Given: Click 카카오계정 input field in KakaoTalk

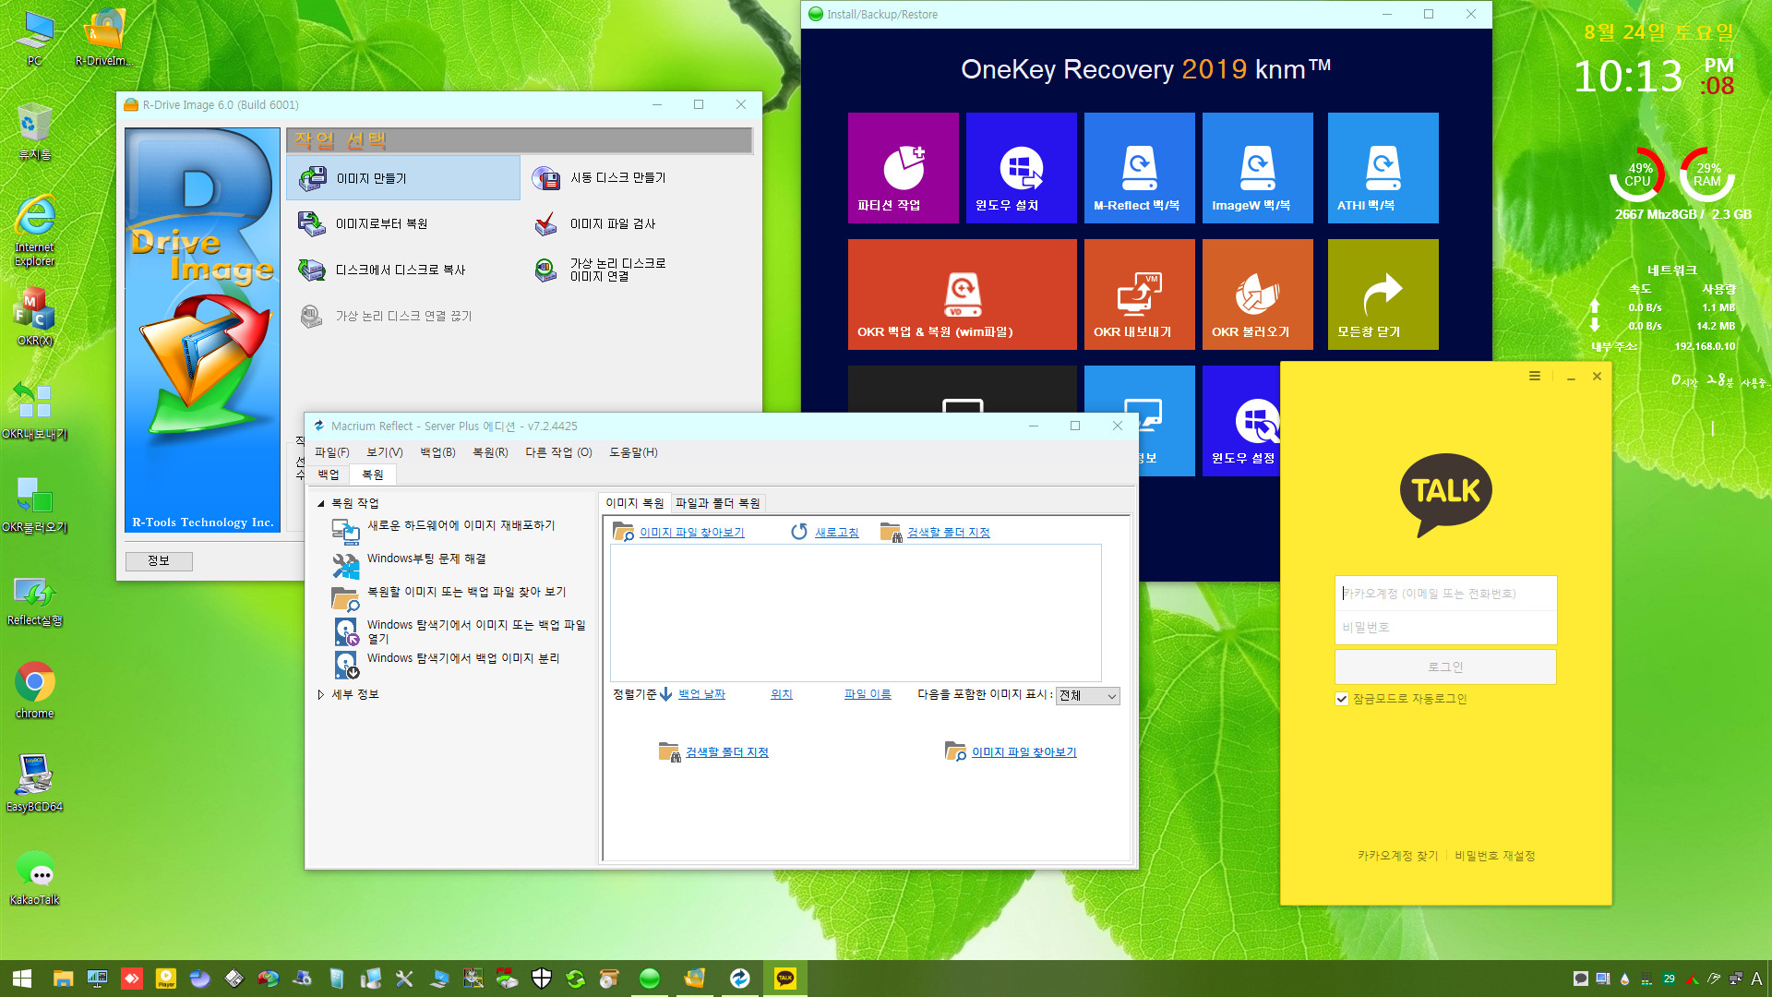Looking at the screenshot, I should (x=1445, y=594).
